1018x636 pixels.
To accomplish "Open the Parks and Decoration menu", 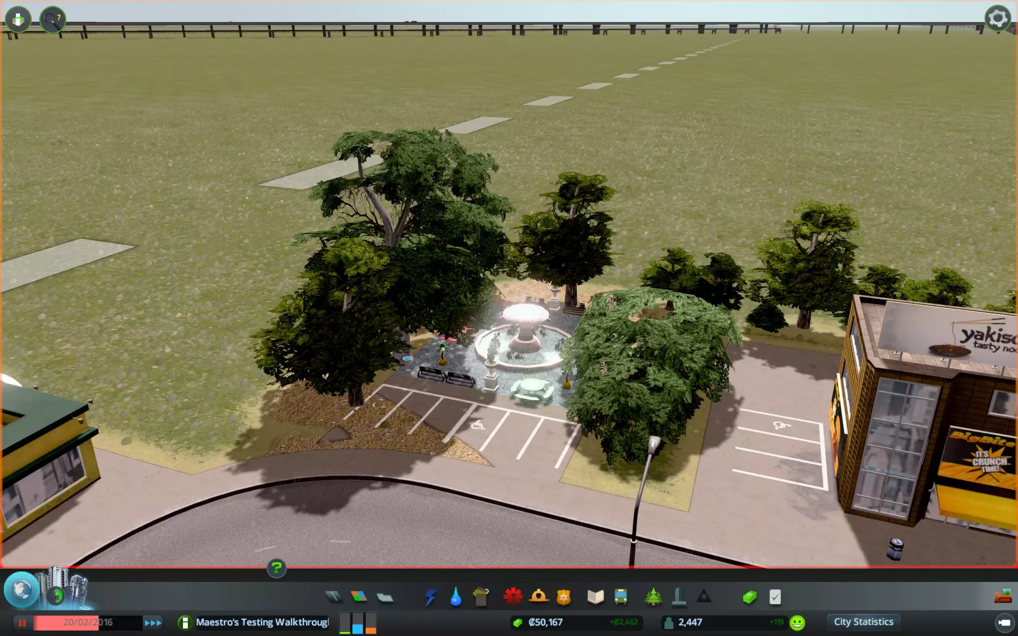I will [x=653, y=597].
